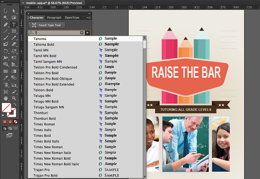This screenshot has width=260, height=179.
Task: Clear the font search field
Action: [82, 33]
